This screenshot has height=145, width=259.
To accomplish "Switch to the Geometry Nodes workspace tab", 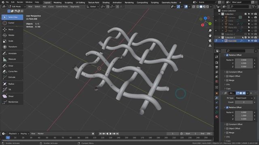I will [x=169, y=2].
